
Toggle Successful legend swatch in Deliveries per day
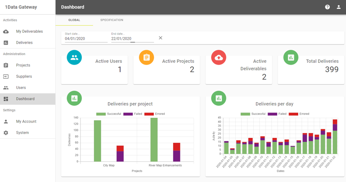click(245, 114)
